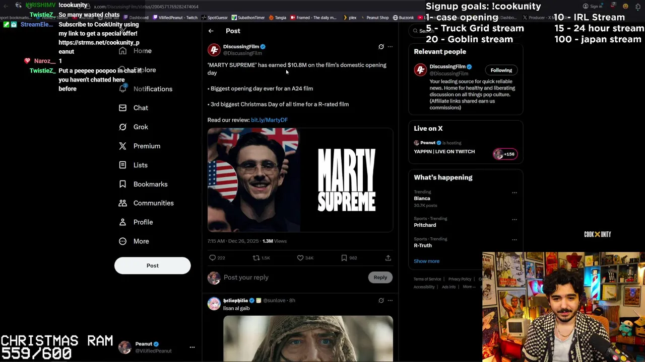The width and height of the screenshot is (645, 362).
Task: Click the gray Reply button
Action: 380,278
